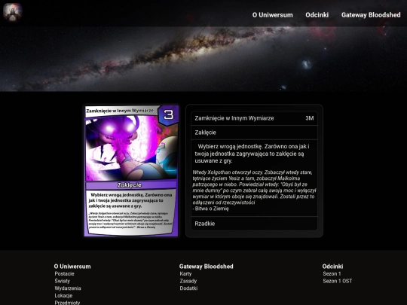This screenshot has width=407, height=305.
Task: Click the footer Odcinki heading
Action: pos(333,267)
